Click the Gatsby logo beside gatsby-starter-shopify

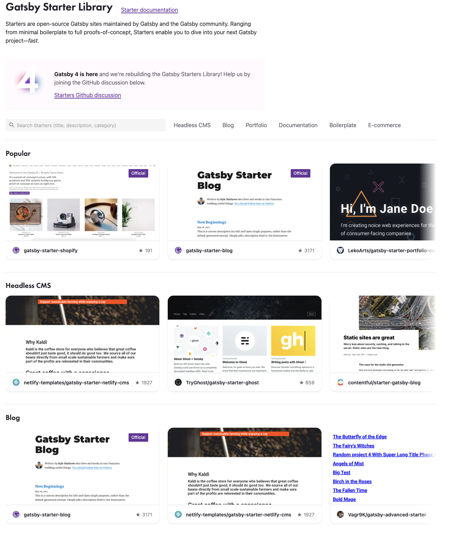(16, 250)
